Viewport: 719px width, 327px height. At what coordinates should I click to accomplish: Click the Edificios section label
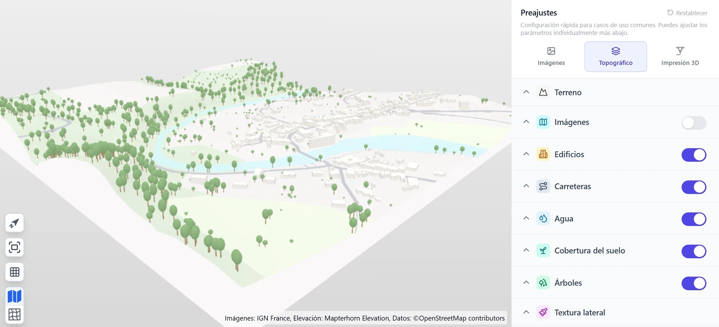coord(569,154)
